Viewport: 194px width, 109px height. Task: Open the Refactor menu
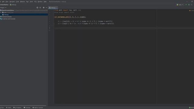[x=22, y=2]
